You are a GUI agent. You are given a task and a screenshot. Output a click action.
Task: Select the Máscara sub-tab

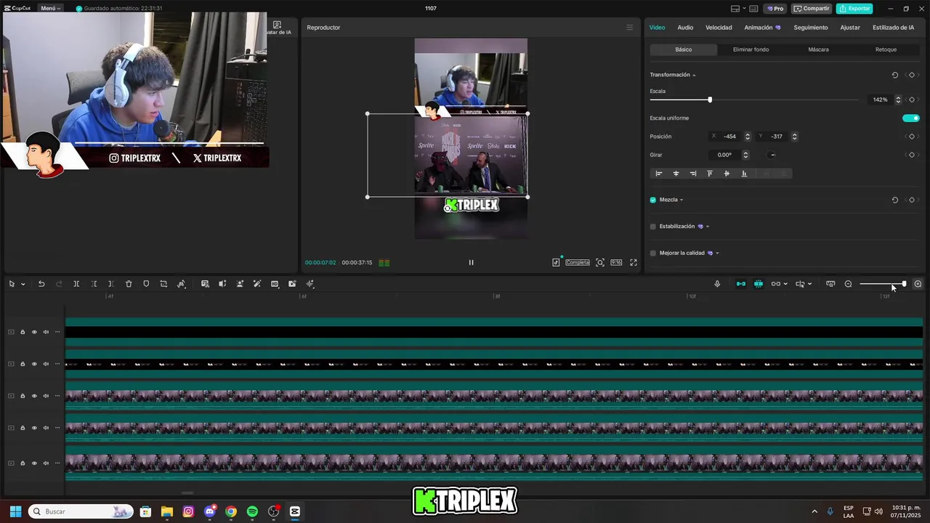coord(818,49)
